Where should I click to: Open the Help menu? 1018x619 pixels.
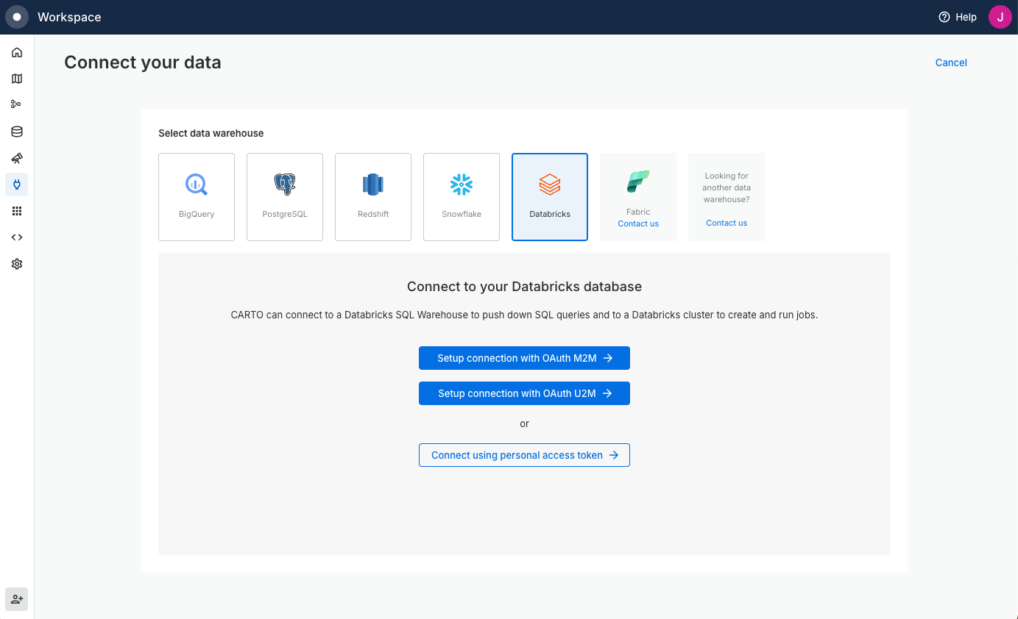pyautogui.click(x=957, y=16)
